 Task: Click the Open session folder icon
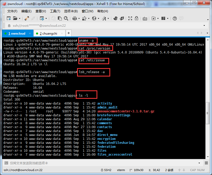pyautogui.click(x=15, y=18)
